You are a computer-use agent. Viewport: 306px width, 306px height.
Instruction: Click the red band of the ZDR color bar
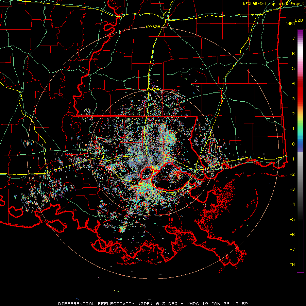[300, 92]
